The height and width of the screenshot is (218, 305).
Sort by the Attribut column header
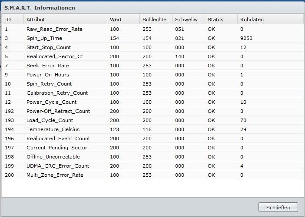[x=65, y=20]
